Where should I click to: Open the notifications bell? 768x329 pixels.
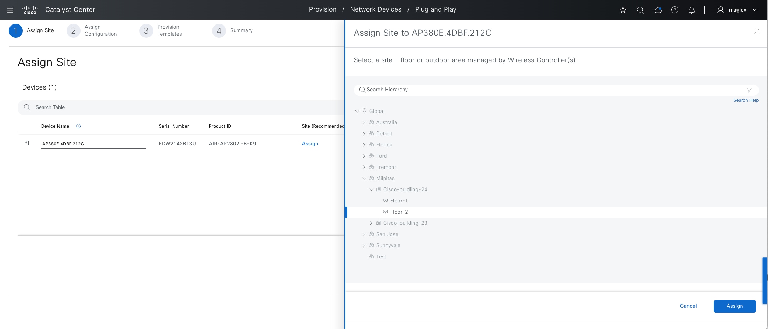[692, 10]
